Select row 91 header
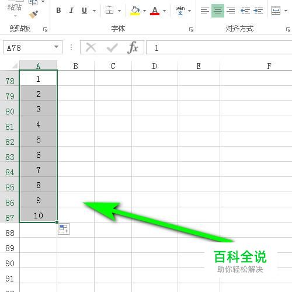Image resolution: width=292 pixels, height=292 pixels. (x=10, y=276)
